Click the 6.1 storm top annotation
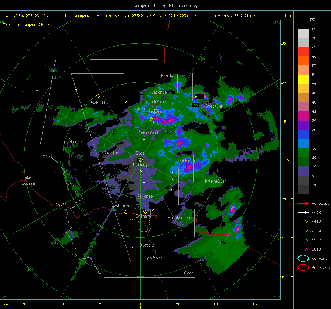The height and width of the screenshot is (309, 331). 199,96
